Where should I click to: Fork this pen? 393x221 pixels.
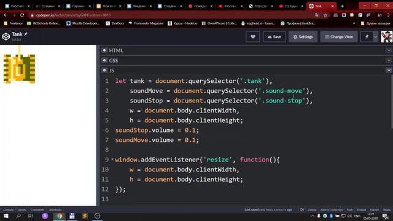point(349,210)
